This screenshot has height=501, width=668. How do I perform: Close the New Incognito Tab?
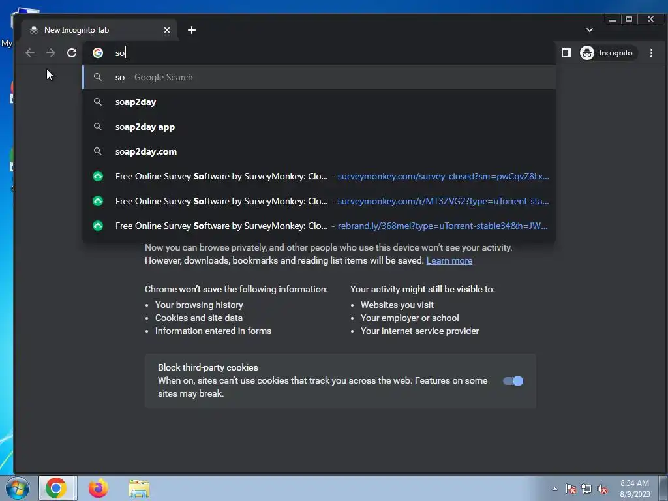pos(167,30)
